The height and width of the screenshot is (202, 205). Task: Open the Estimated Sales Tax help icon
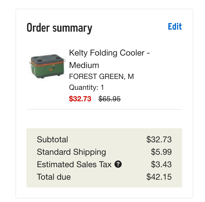pyautogui.click(x=118, y=164)
